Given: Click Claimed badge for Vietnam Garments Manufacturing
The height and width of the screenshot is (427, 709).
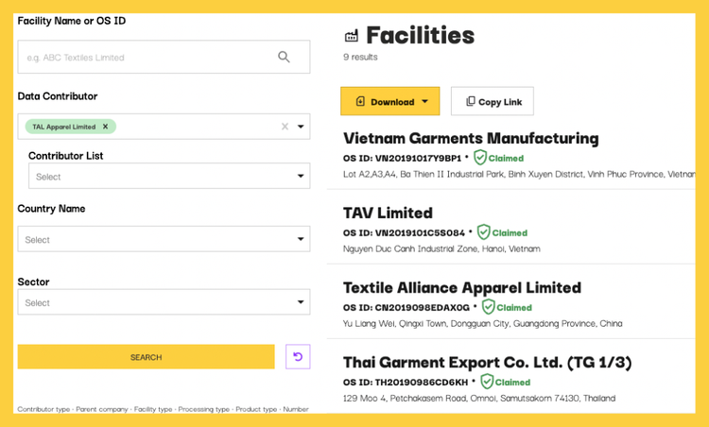Looking at the screenshot, I should pos(498,158).
